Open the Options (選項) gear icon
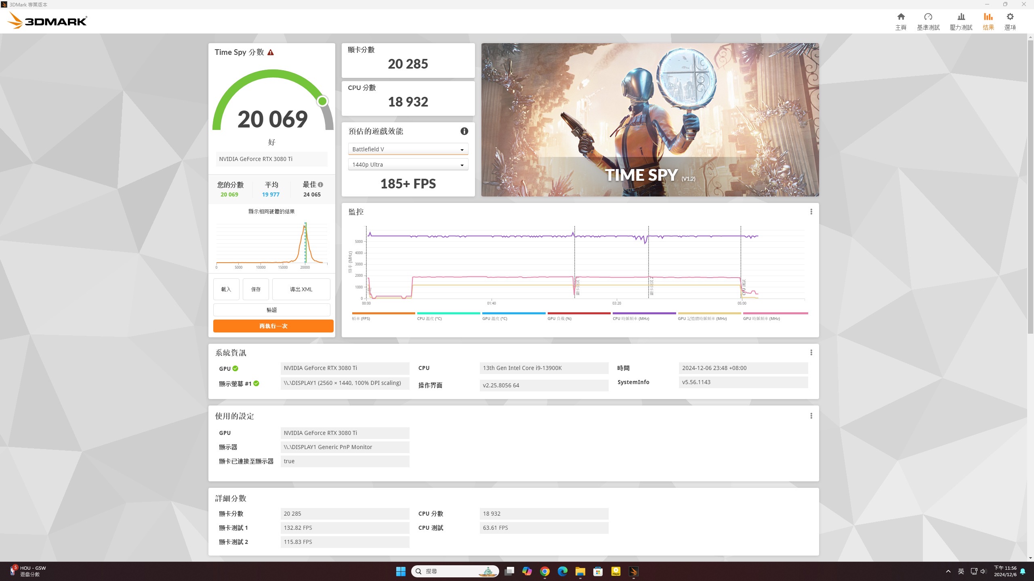The height and width of the screenshot is (581, 1034). point(1010,21)
